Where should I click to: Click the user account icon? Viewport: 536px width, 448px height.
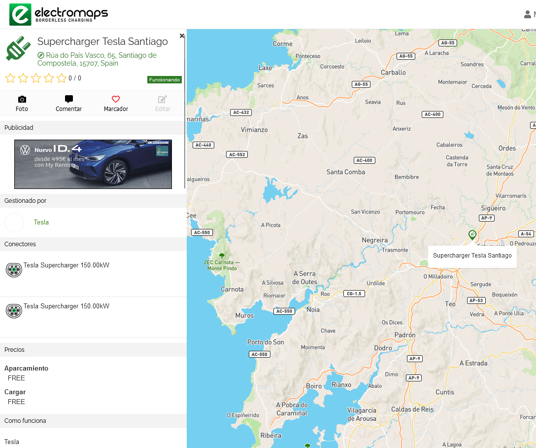(528, 14)
